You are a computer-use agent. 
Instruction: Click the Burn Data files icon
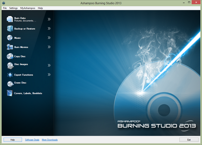[10, 19]
